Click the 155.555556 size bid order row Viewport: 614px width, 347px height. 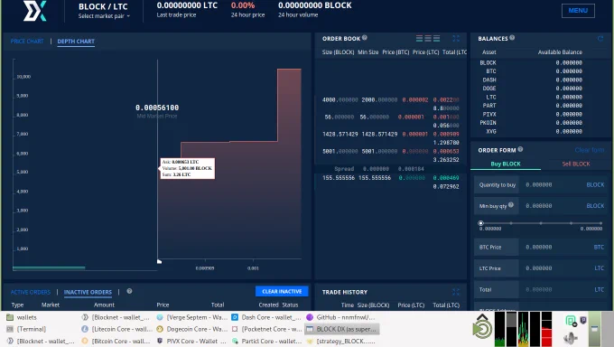[391, 182]
